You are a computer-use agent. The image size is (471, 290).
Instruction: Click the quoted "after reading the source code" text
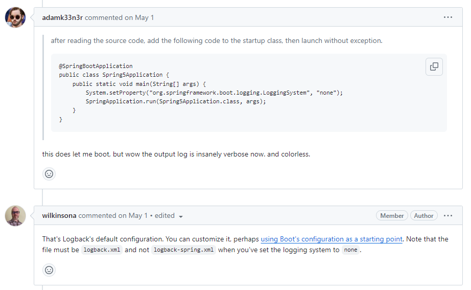coord(216,41)
